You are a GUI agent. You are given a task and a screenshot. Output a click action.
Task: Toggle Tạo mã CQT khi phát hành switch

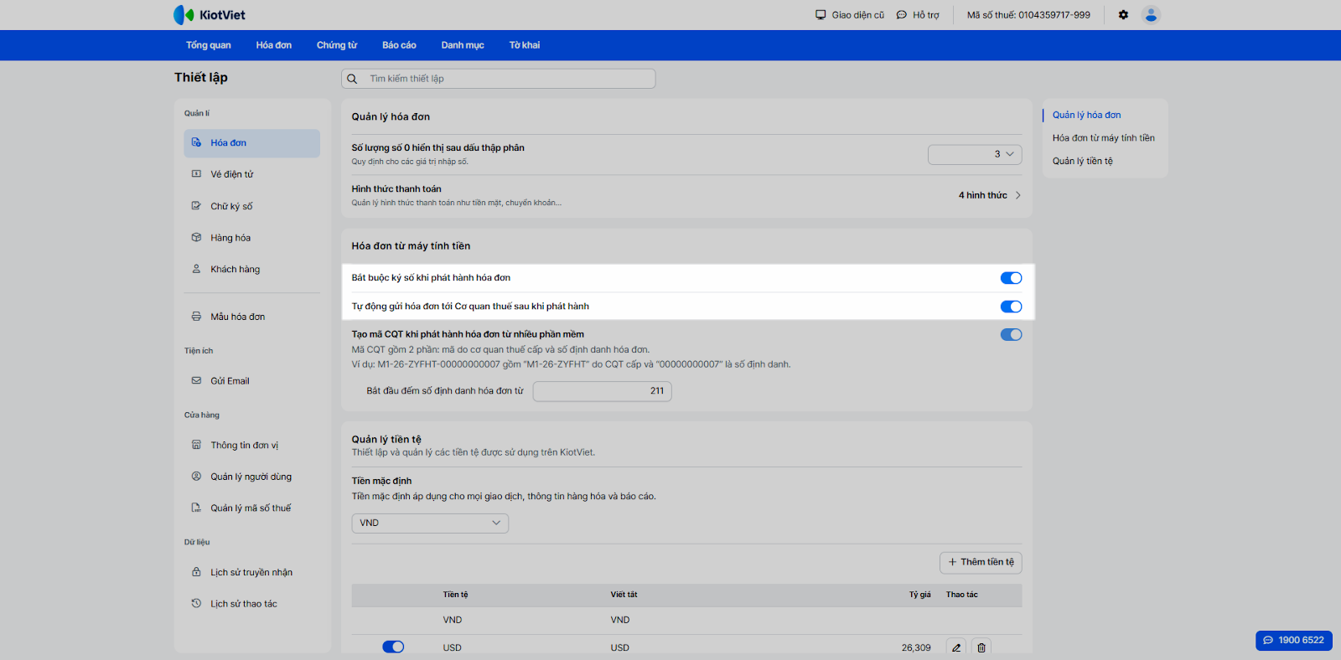1011,335
